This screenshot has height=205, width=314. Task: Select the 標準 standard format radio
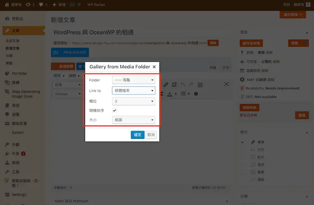(242, 142)
